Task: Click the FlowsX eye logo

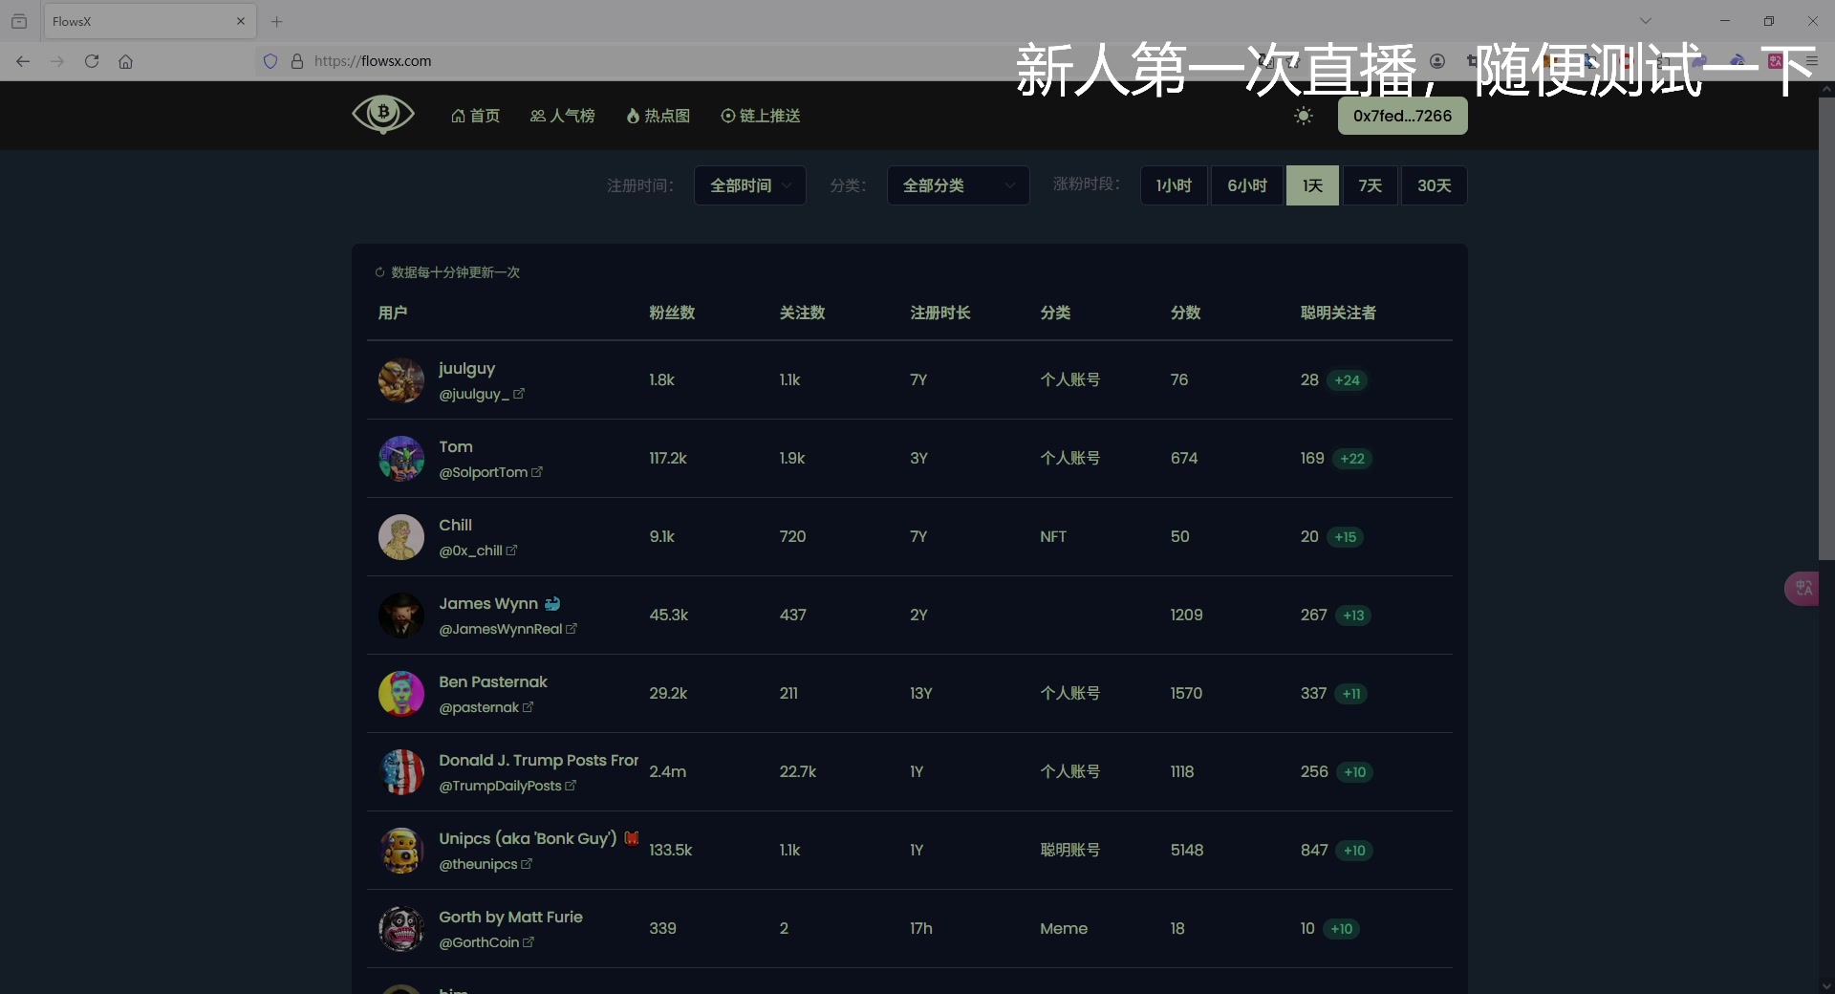Action: (382, 115)
